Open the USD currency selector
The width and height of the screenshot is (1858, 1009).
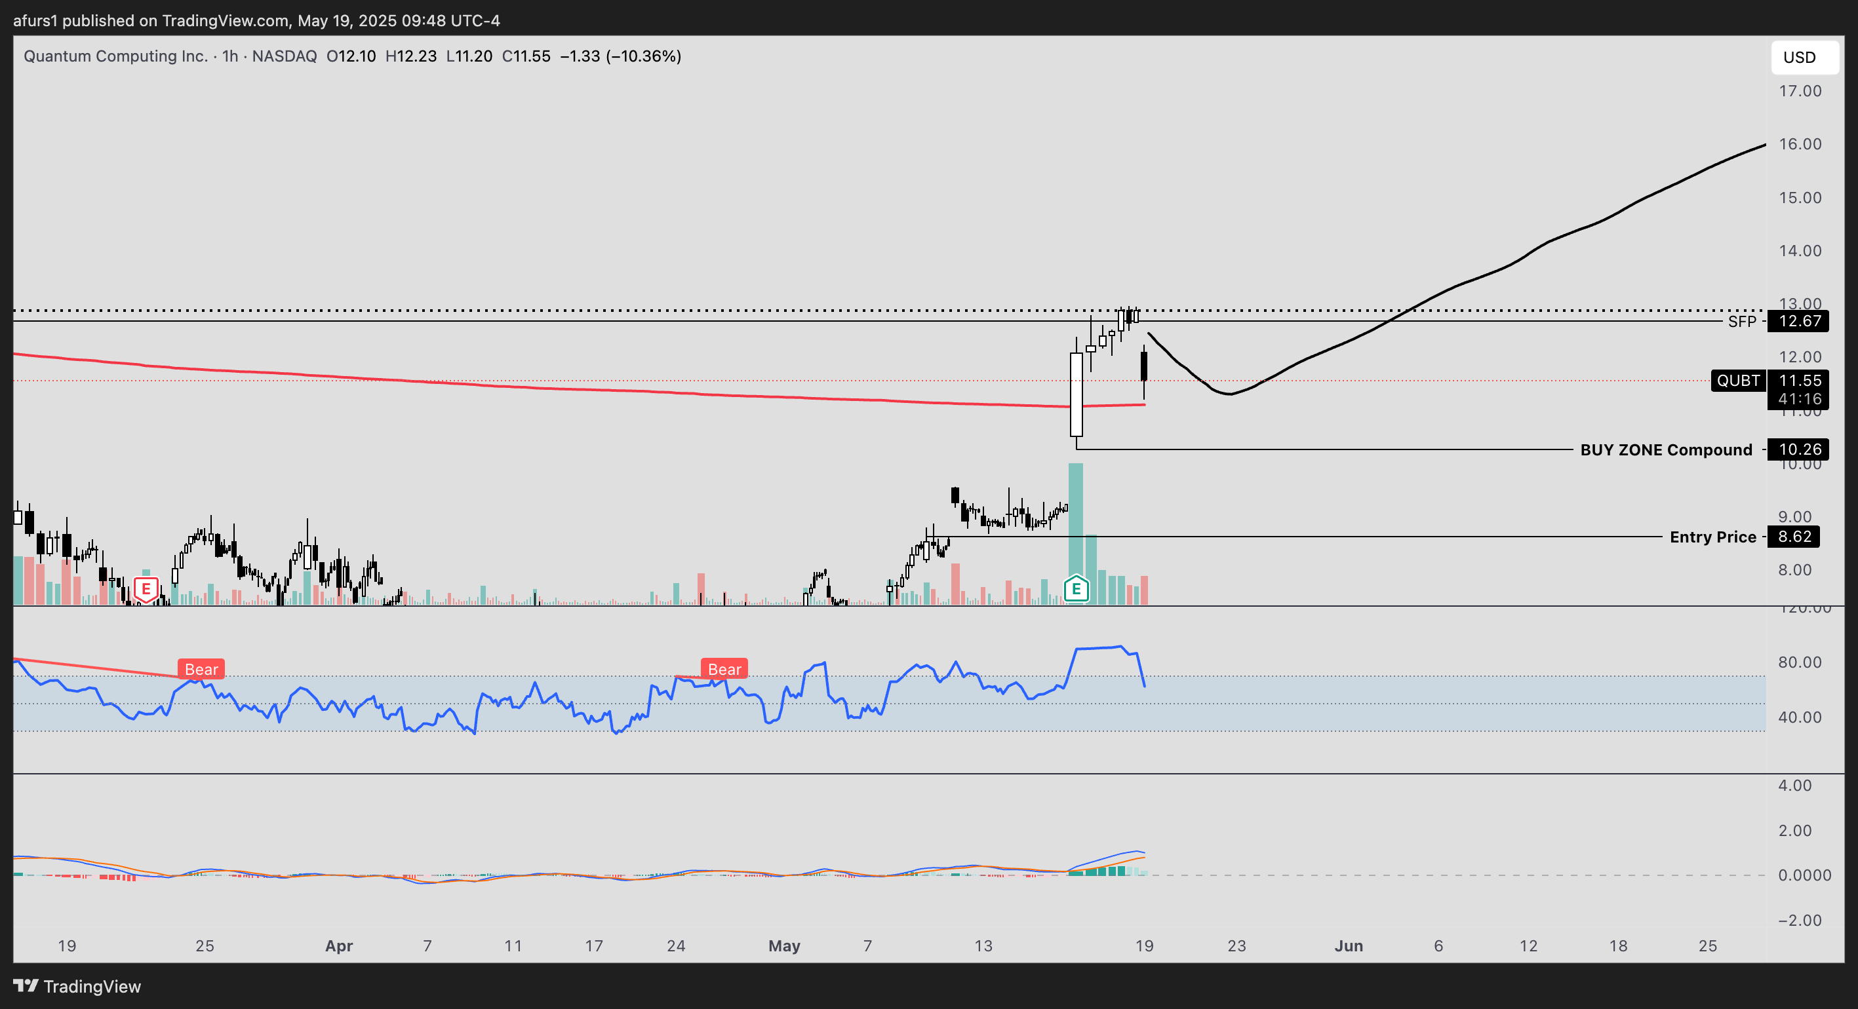coord(1805,58)
